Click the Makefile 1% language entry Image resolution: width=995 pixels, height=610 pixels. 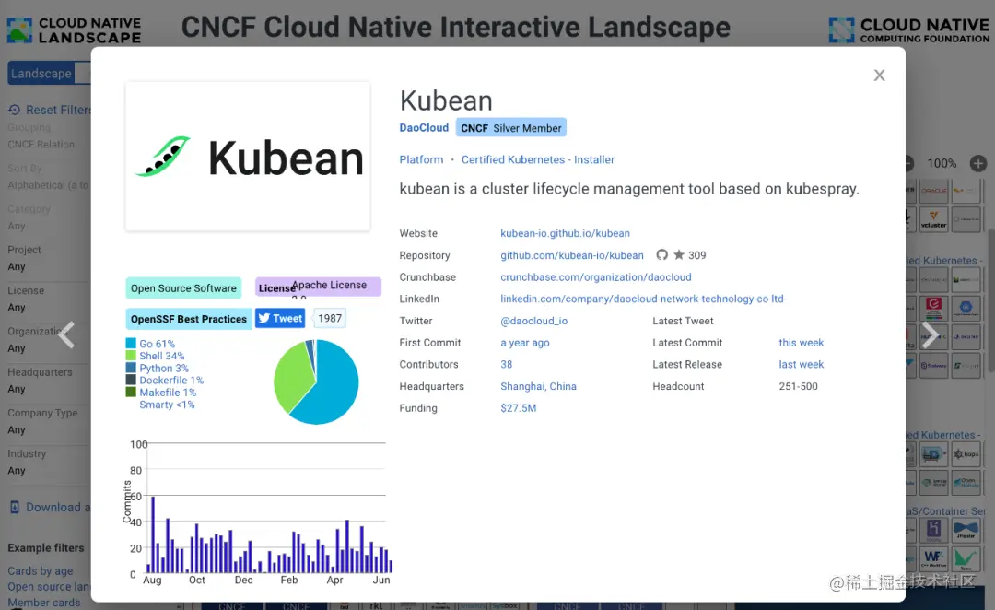tap(168, 393)
